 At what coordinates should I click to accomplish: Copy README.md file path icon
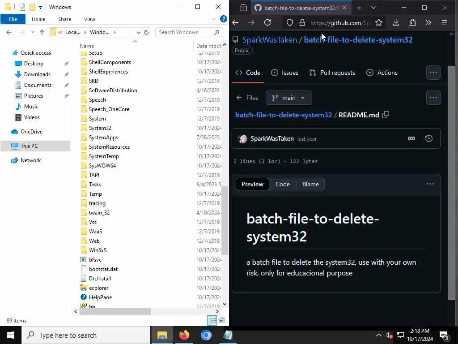tap(386, 115)
